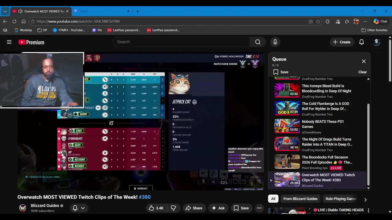Screen dimensions: 392x220
Task: Open the tab list dropdown arrow
Action: tap(5, 11)
